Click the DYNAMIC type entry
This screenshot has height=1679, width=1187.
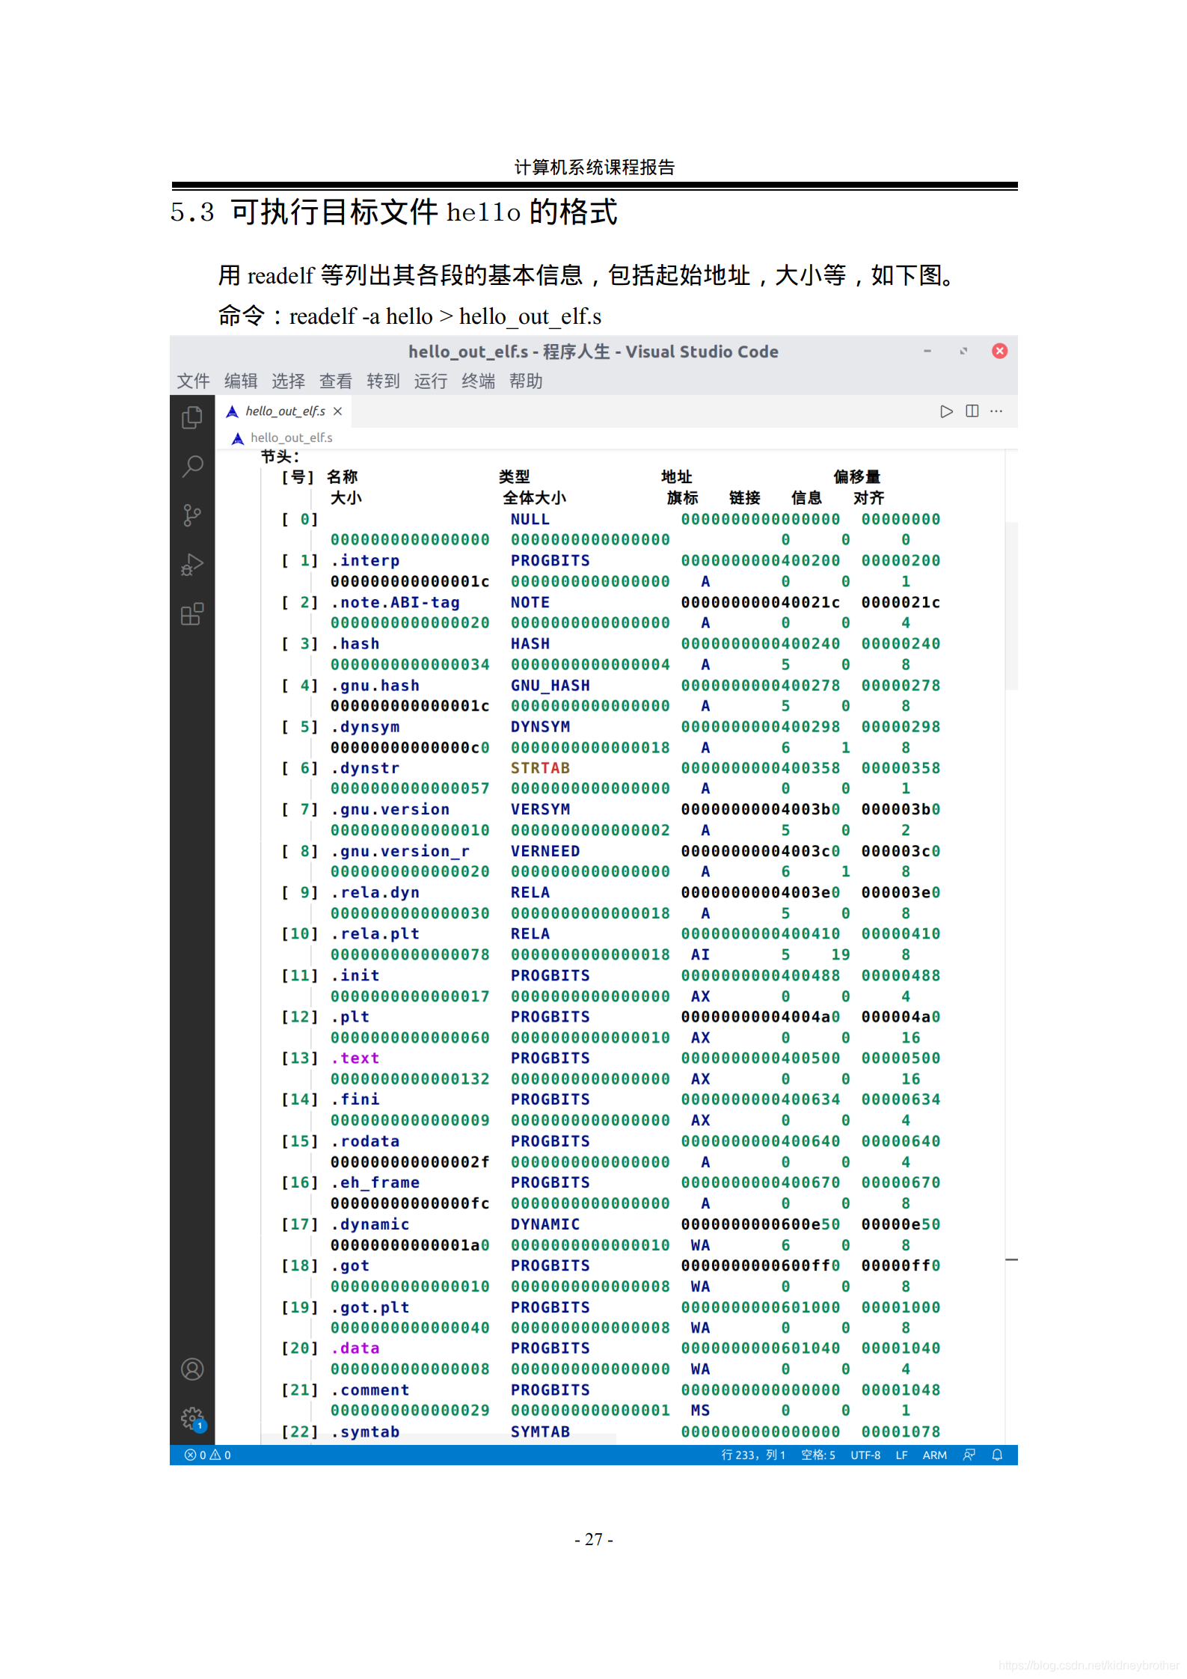pos(545,1224)
